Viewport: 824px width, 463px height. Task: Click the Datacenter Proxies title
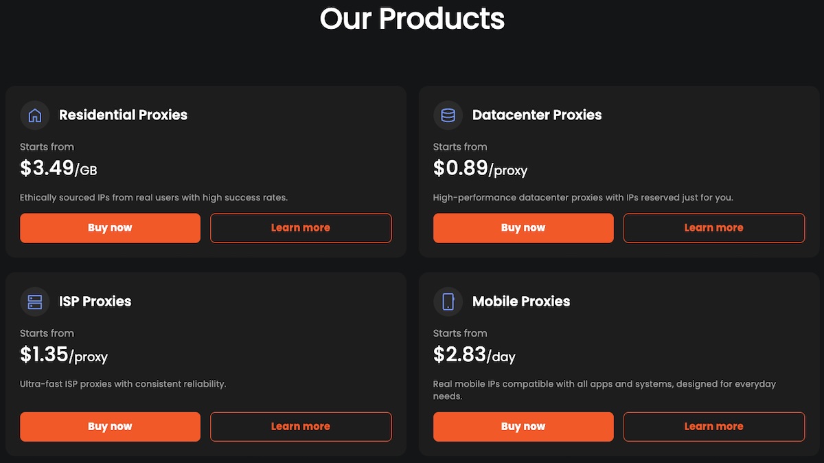point(537,115)
